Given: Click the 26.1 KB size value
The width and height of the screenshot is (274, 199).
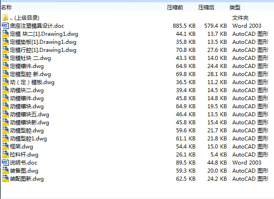Looking at the screenshot, I should tap(186, 154).
